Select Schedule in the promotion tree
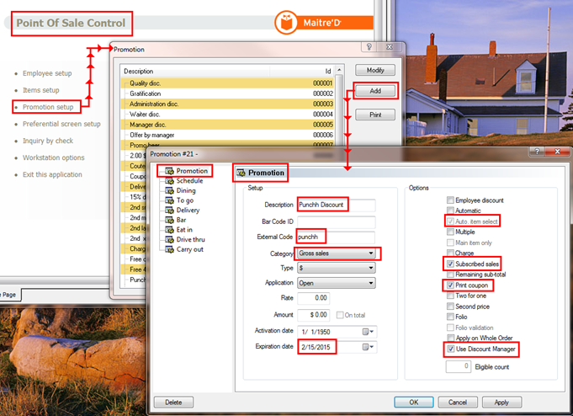Image resolution: width=573 pixels, height=416 pixels. [x=189, y=181]
